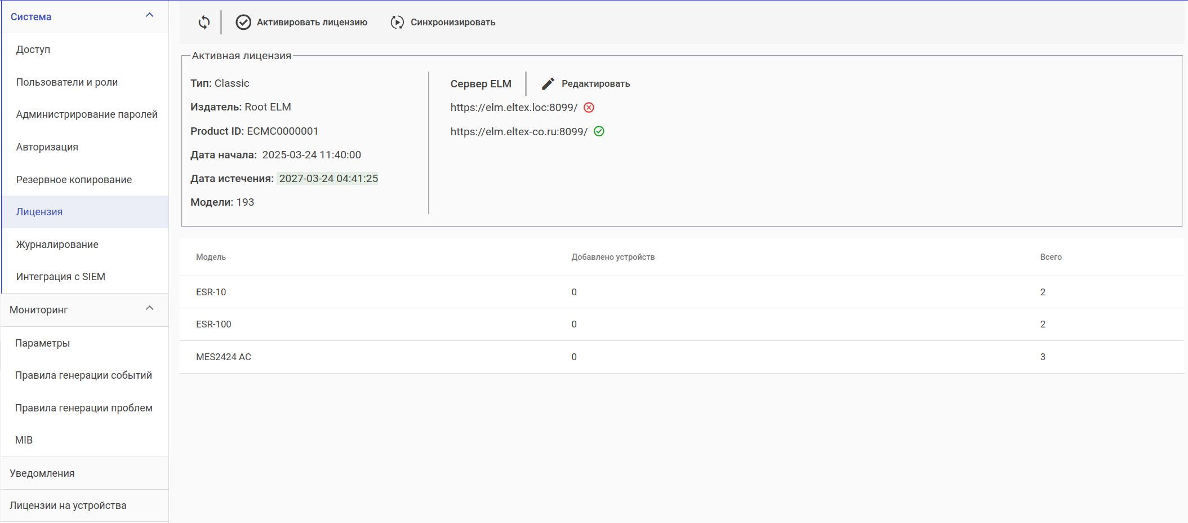Image resolution: width=1188 pixels, height=523 pixels.
Task: Click the pencil edit icon near Сервер ELM
Action: pos(548,84)
